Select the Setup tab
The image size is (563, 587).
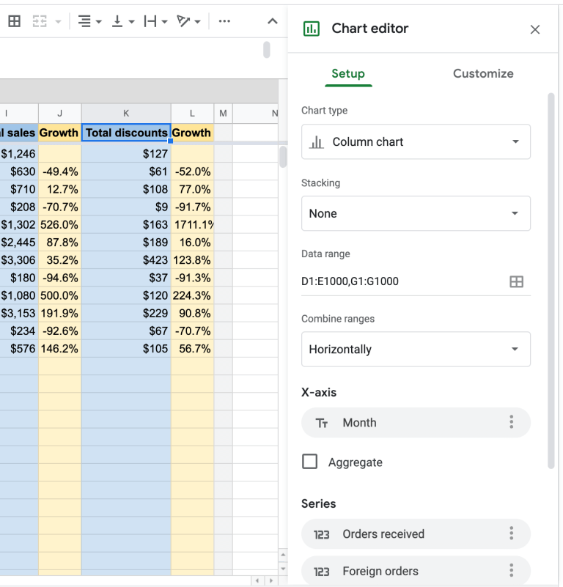coord(348,73)
